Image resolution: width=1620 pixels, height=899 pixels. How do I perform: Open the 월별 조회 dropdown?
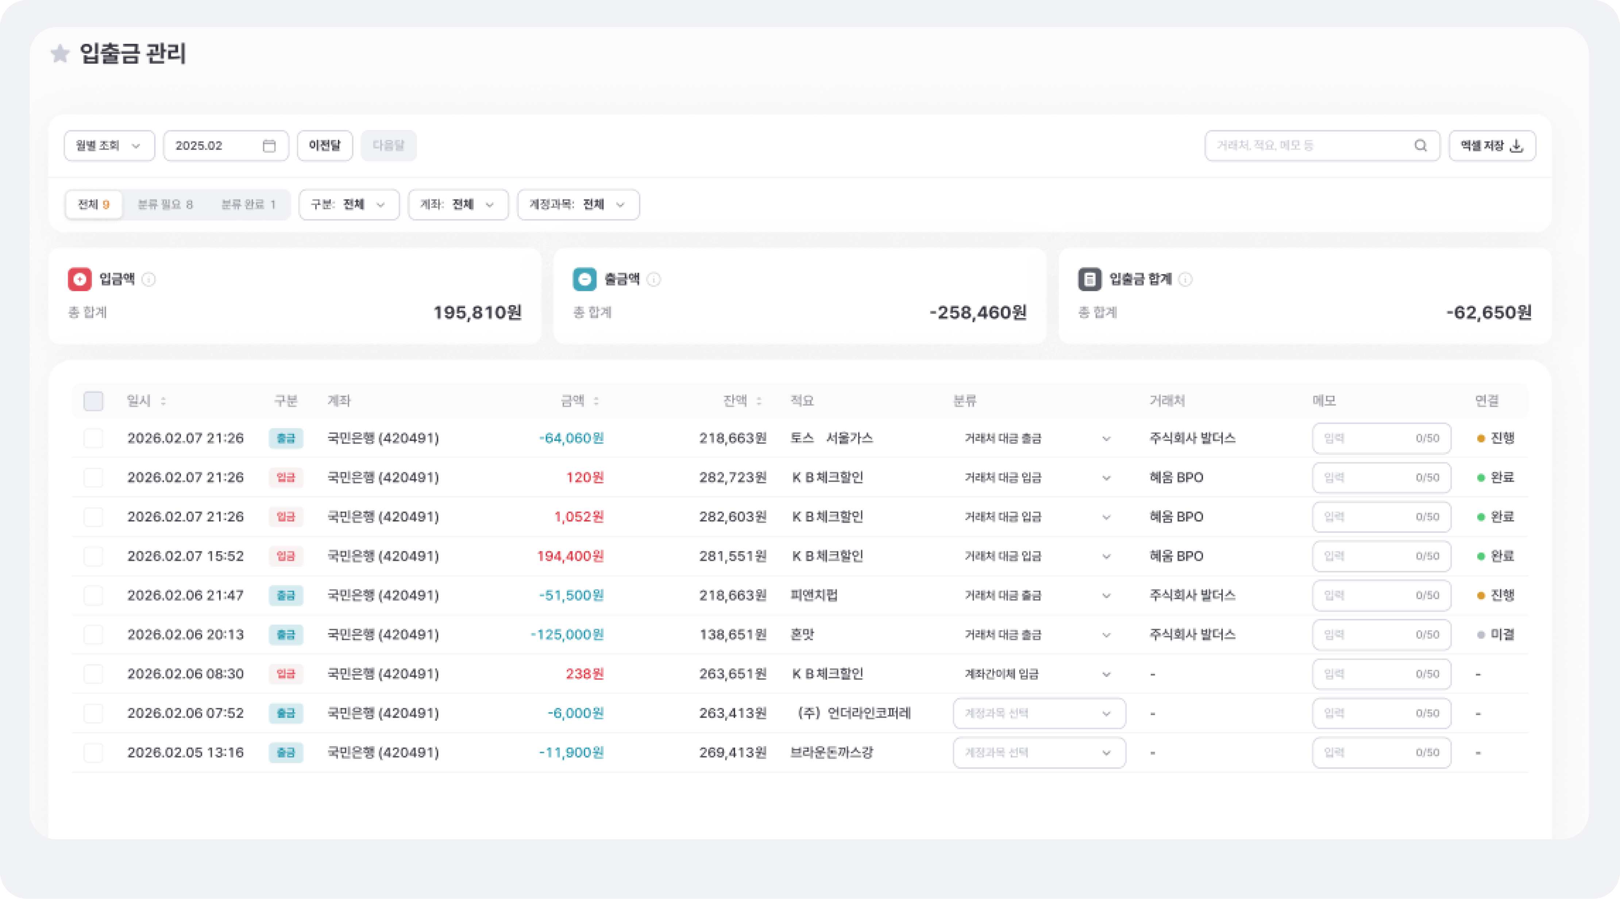[109, 146]
